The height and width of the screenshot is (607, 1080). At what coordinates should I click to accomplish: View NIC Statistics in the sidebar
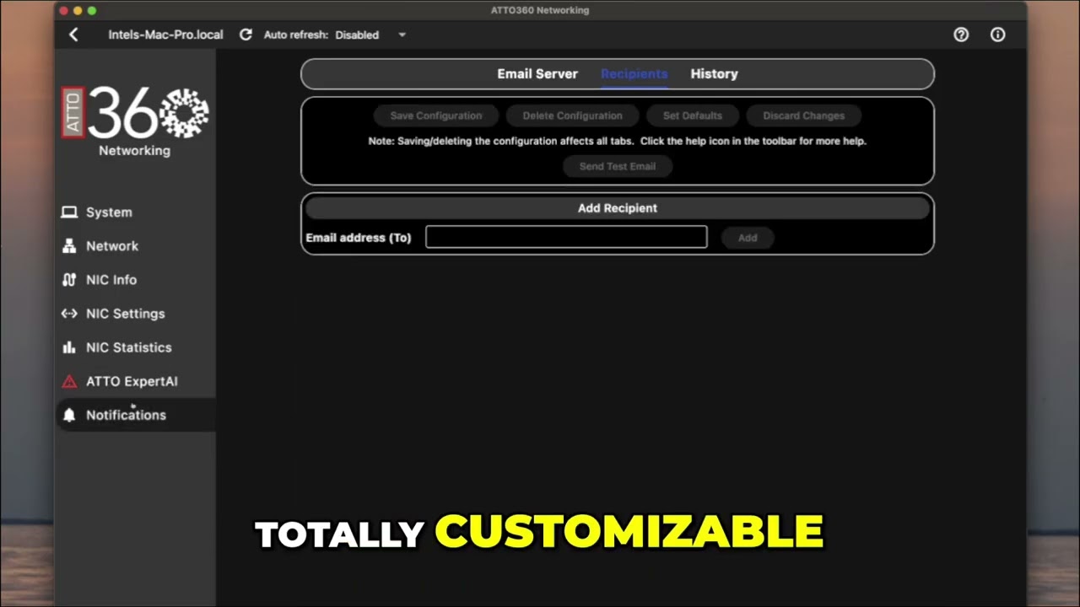coord(136,347)
